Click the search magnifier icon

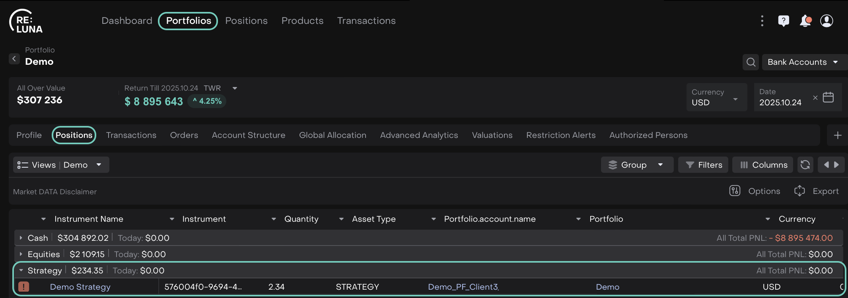pos(751,62)
